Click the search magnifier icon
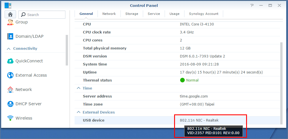 [x=23, y=15]
